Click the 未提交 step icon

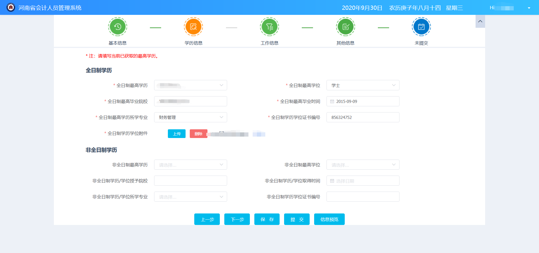[x=421, y=27]
